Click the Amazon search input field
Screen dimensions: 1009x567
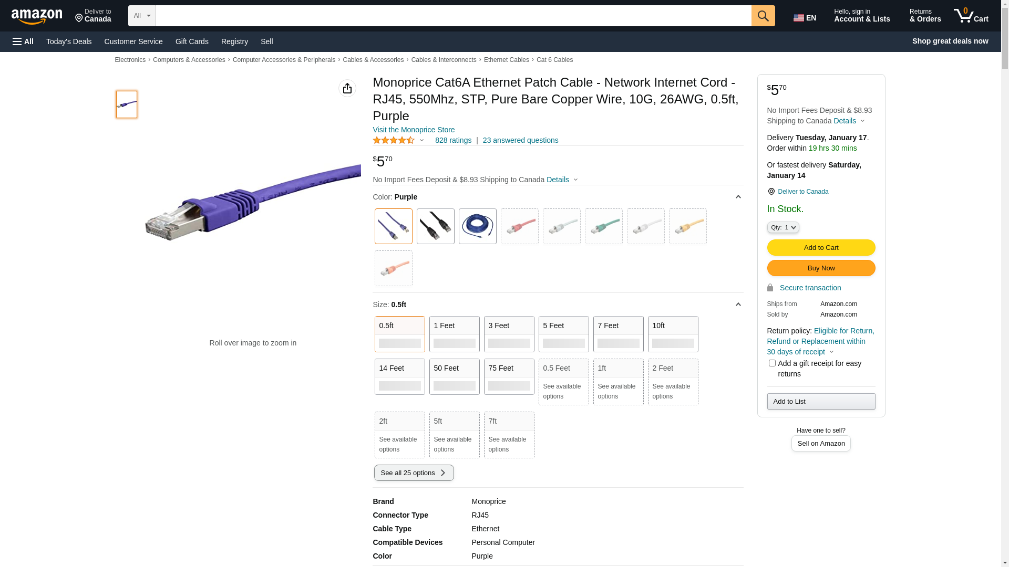[x=453, y=16]
